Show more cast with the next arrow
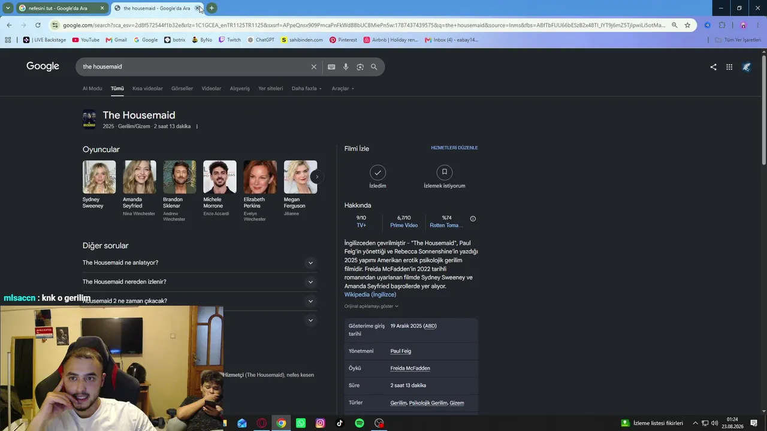Viewport: 767px width, 431px height. tap(317, 177)
